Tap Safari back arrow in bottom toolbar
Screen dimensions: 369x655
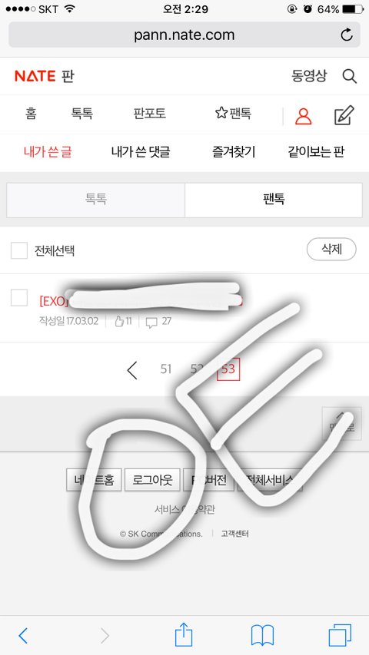coord(23,635)
